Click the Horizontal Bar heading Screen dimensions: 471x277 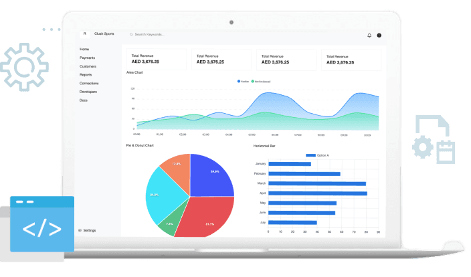[264, 146]
